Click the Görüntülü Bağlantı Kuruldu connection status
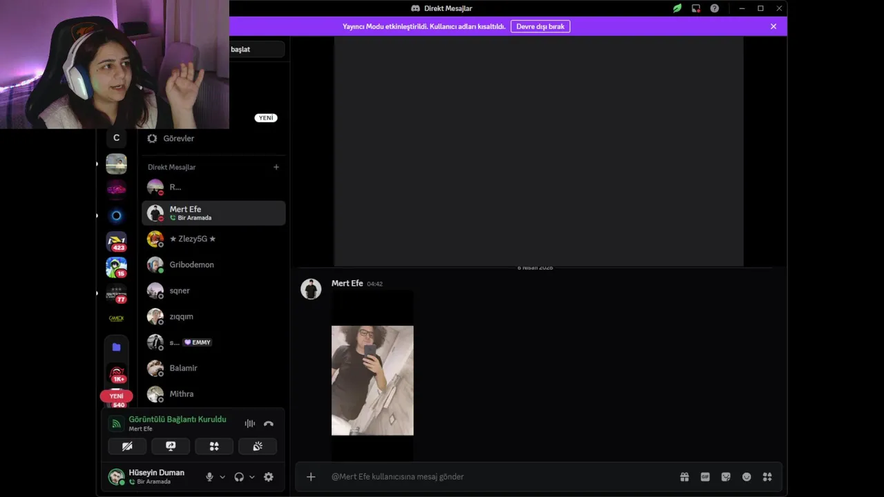The image size is (884, 497). (177, 419)
